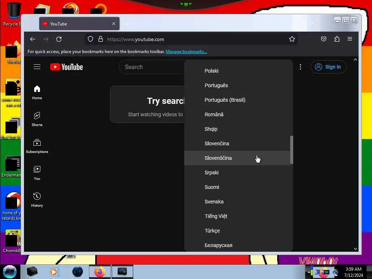Click the Search input field
Image resolution: width=372 pixels, height=279 pixels.
pos(152,67)
